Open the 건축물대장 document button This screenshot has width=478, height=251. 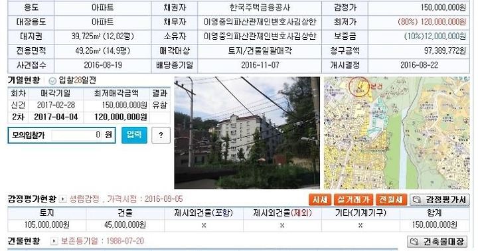(438, 242)
